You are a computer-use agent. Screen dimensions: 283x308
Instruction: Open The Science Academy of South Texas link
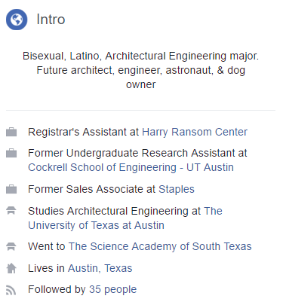160,246
